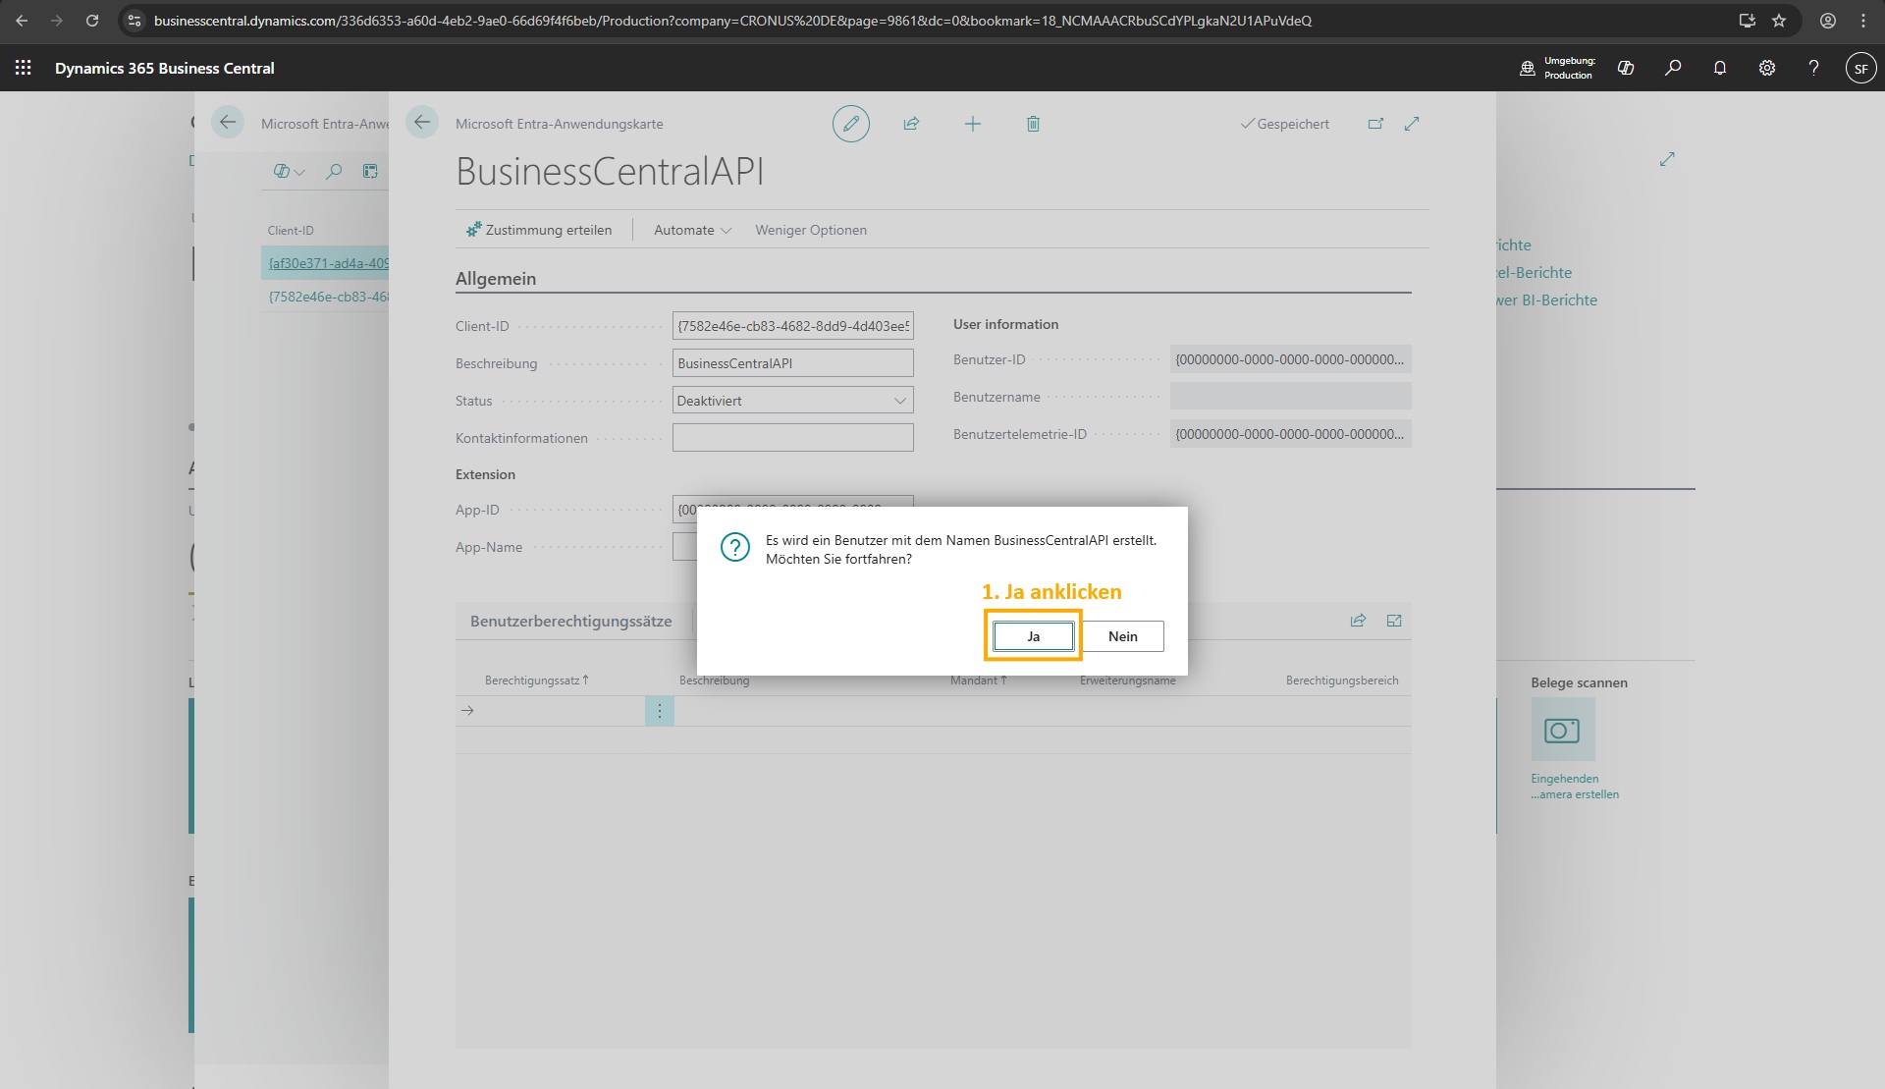Click the site info icon in address bar
The width and height of the screenshot is (1885, 1089).
[x=135, y=21]
